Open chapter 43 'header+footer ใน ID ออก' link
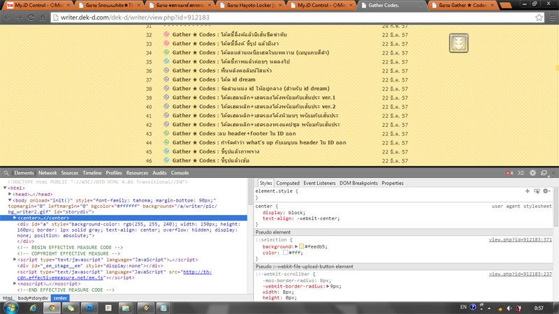Screen dimensions: 559x314 [x=234, y=133]
